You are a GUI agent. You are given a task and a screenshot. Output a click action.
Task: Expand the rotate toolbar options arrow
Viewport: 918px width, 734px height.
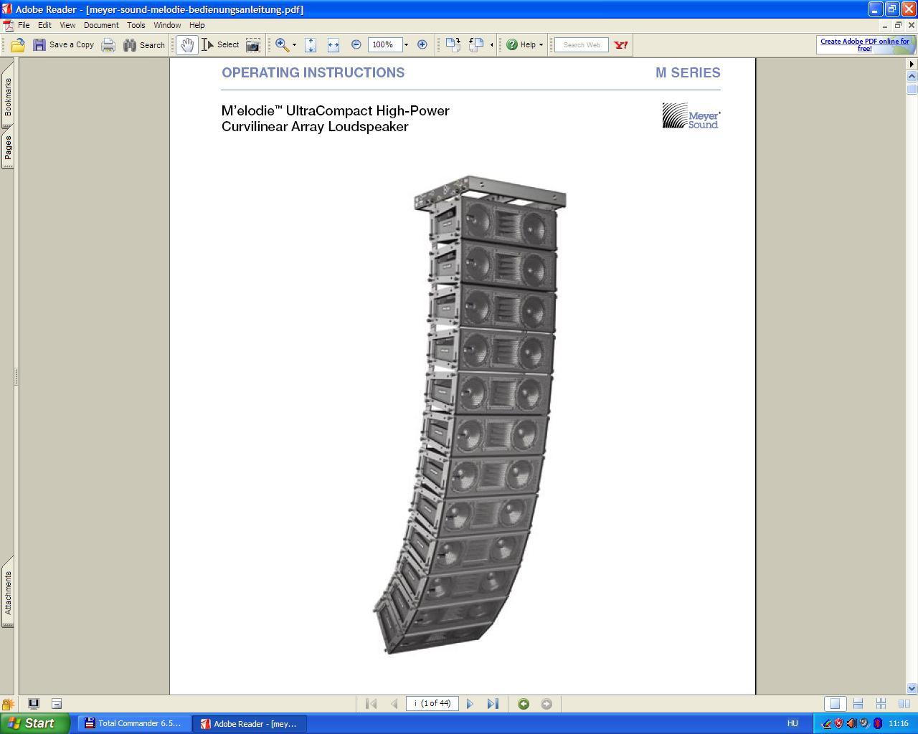(x=491, y=45)
